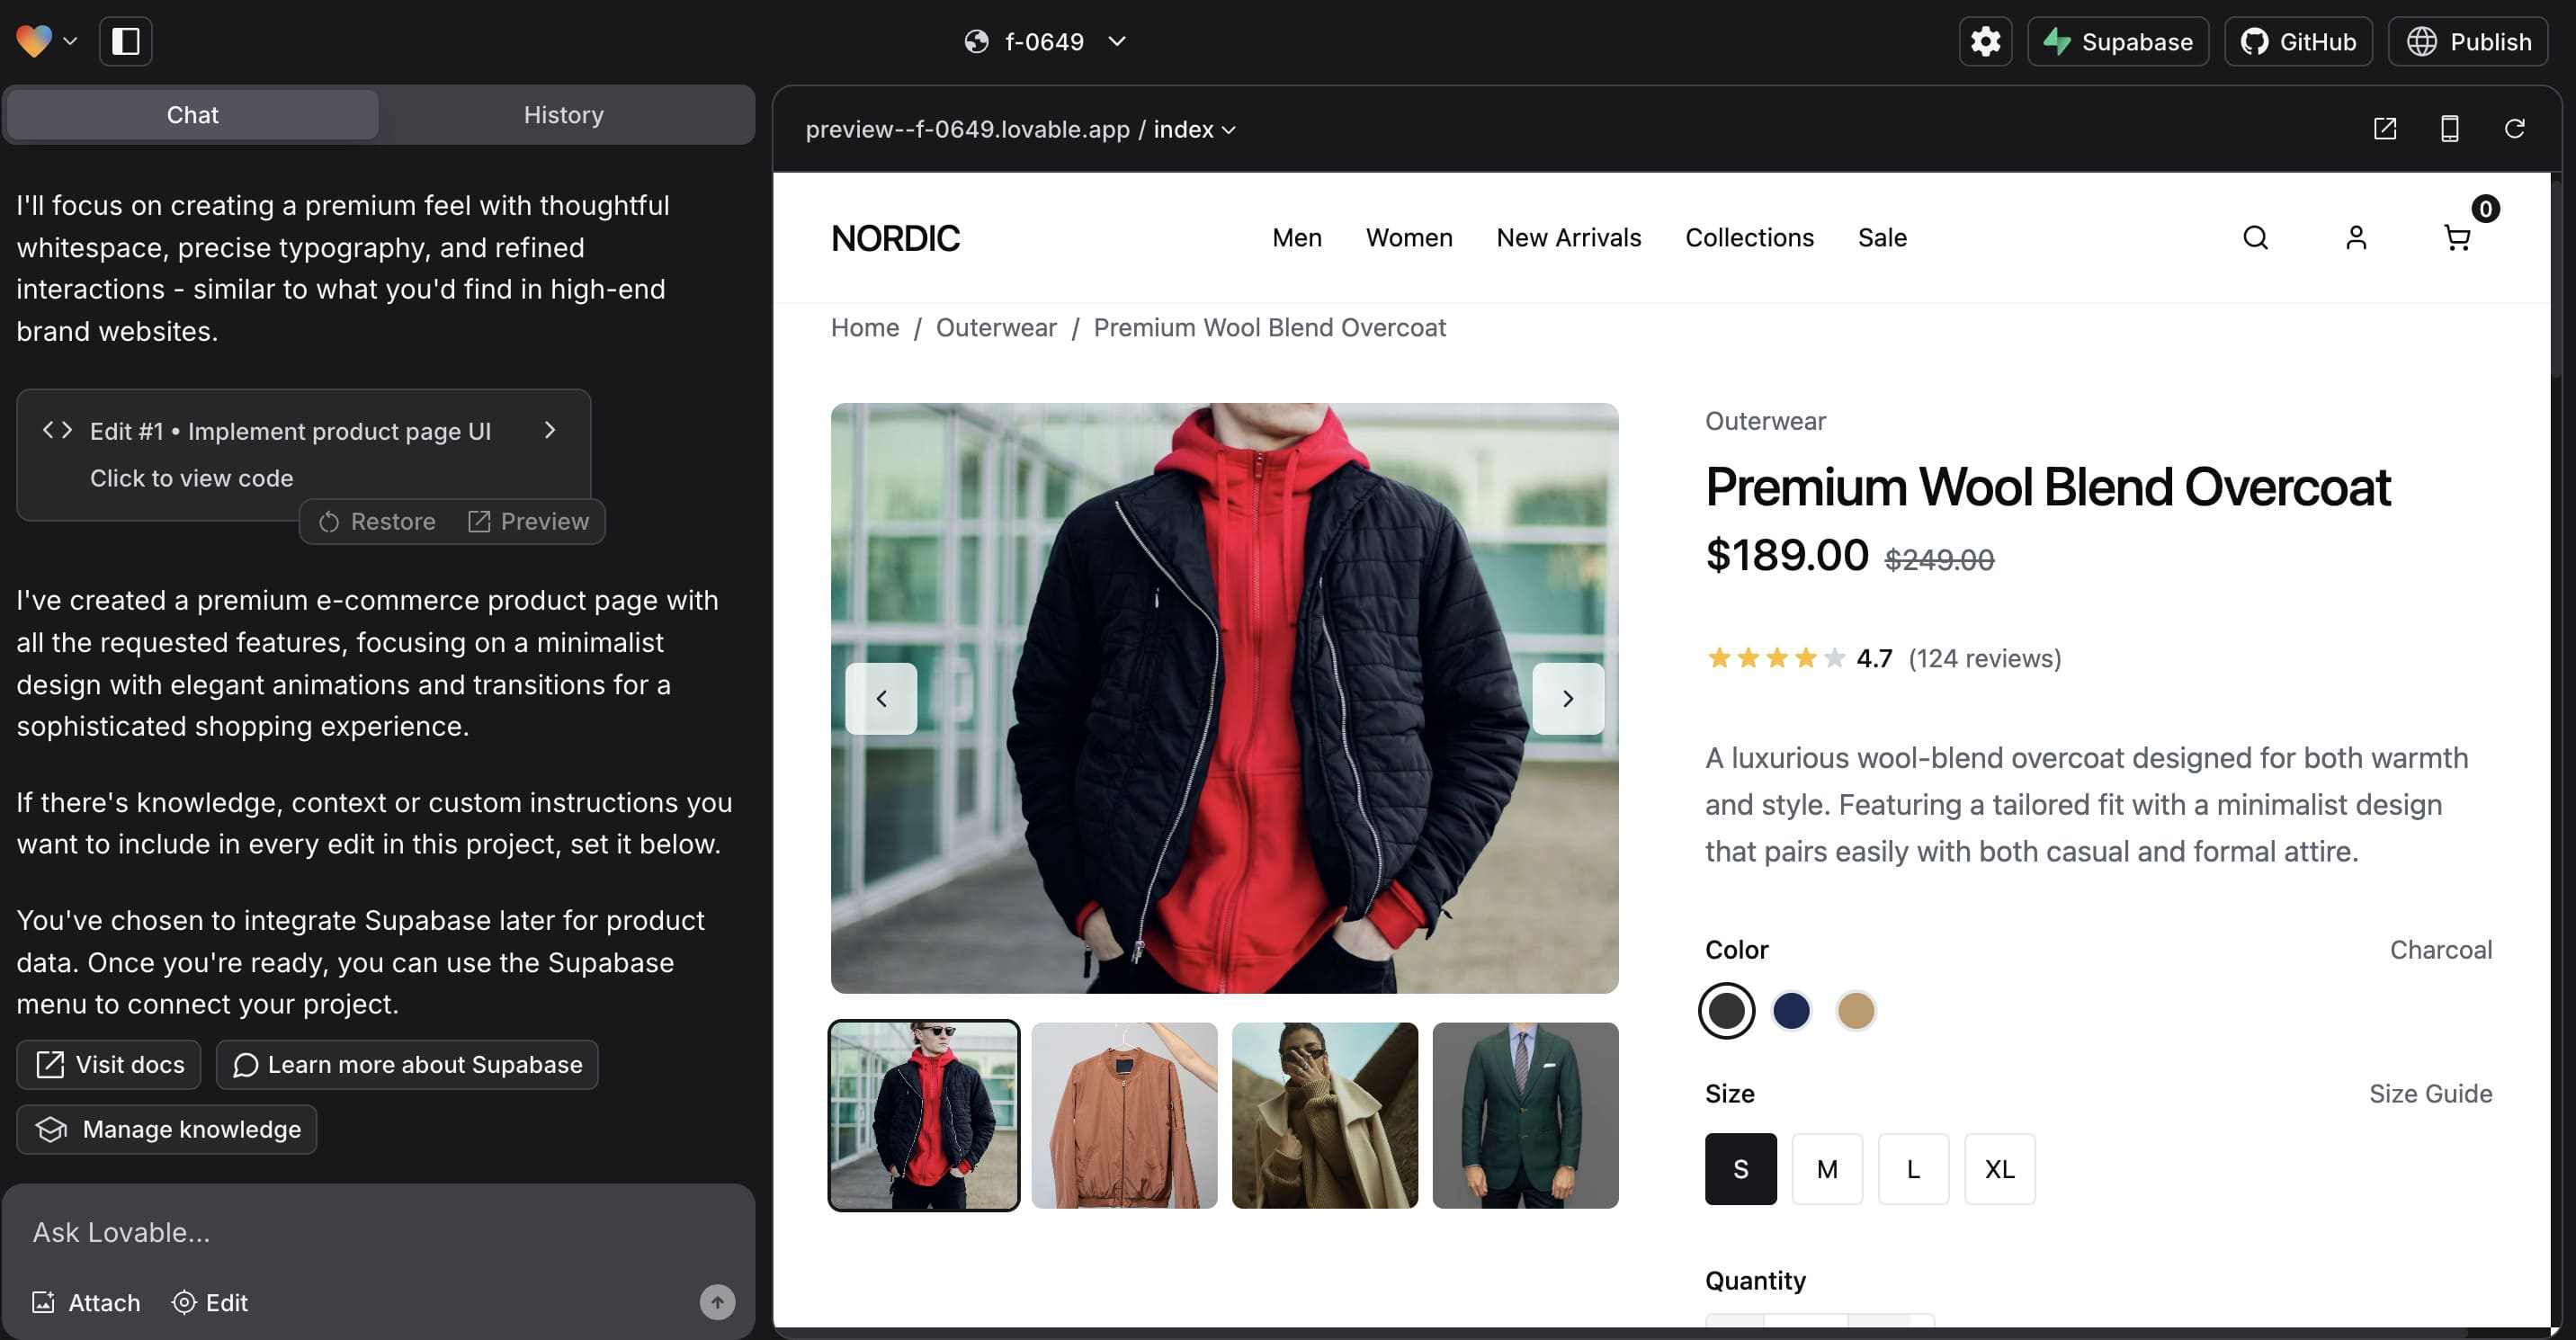Click the user account icon
2576x1340 pixels.
2356,238
